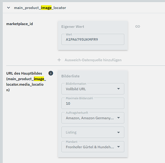Click the Eigener Wert card heading
165x163 pixels.
73,27
